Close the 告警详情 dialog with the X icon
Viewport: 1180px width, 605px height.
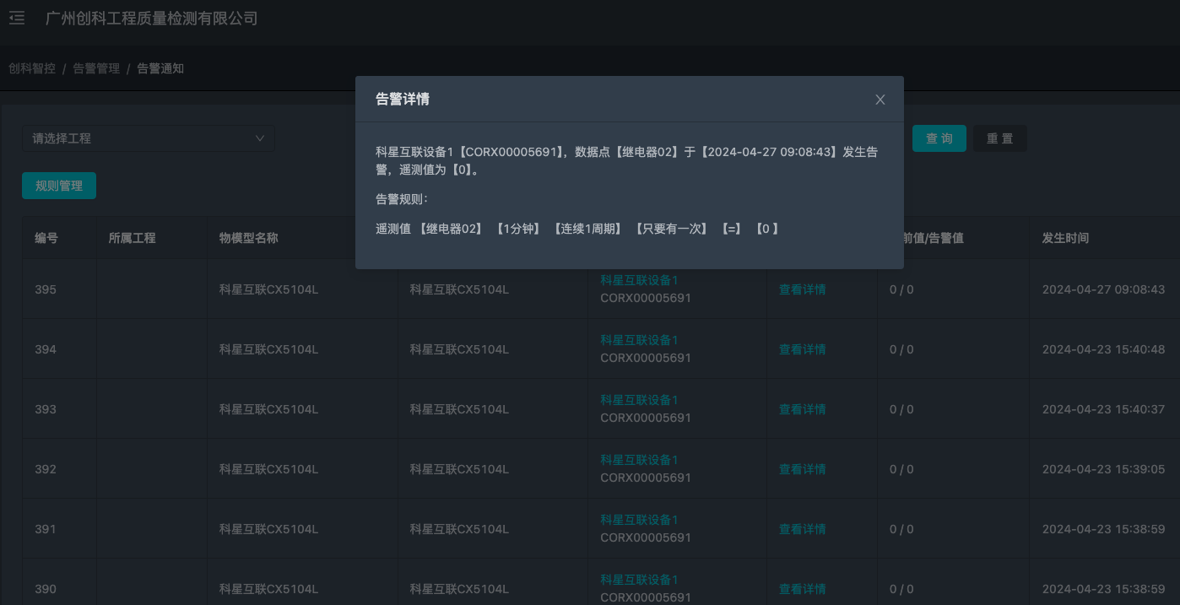[x=880, y=99]
